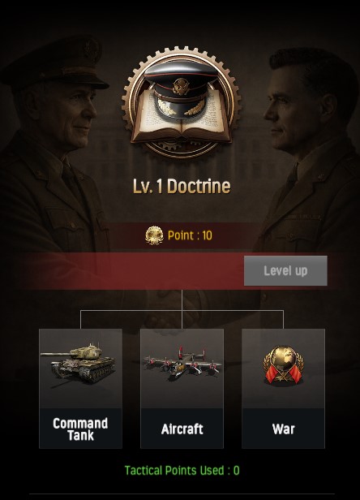Click the Level up button
This screenshot has height=500, width=360.
(285, 271)
